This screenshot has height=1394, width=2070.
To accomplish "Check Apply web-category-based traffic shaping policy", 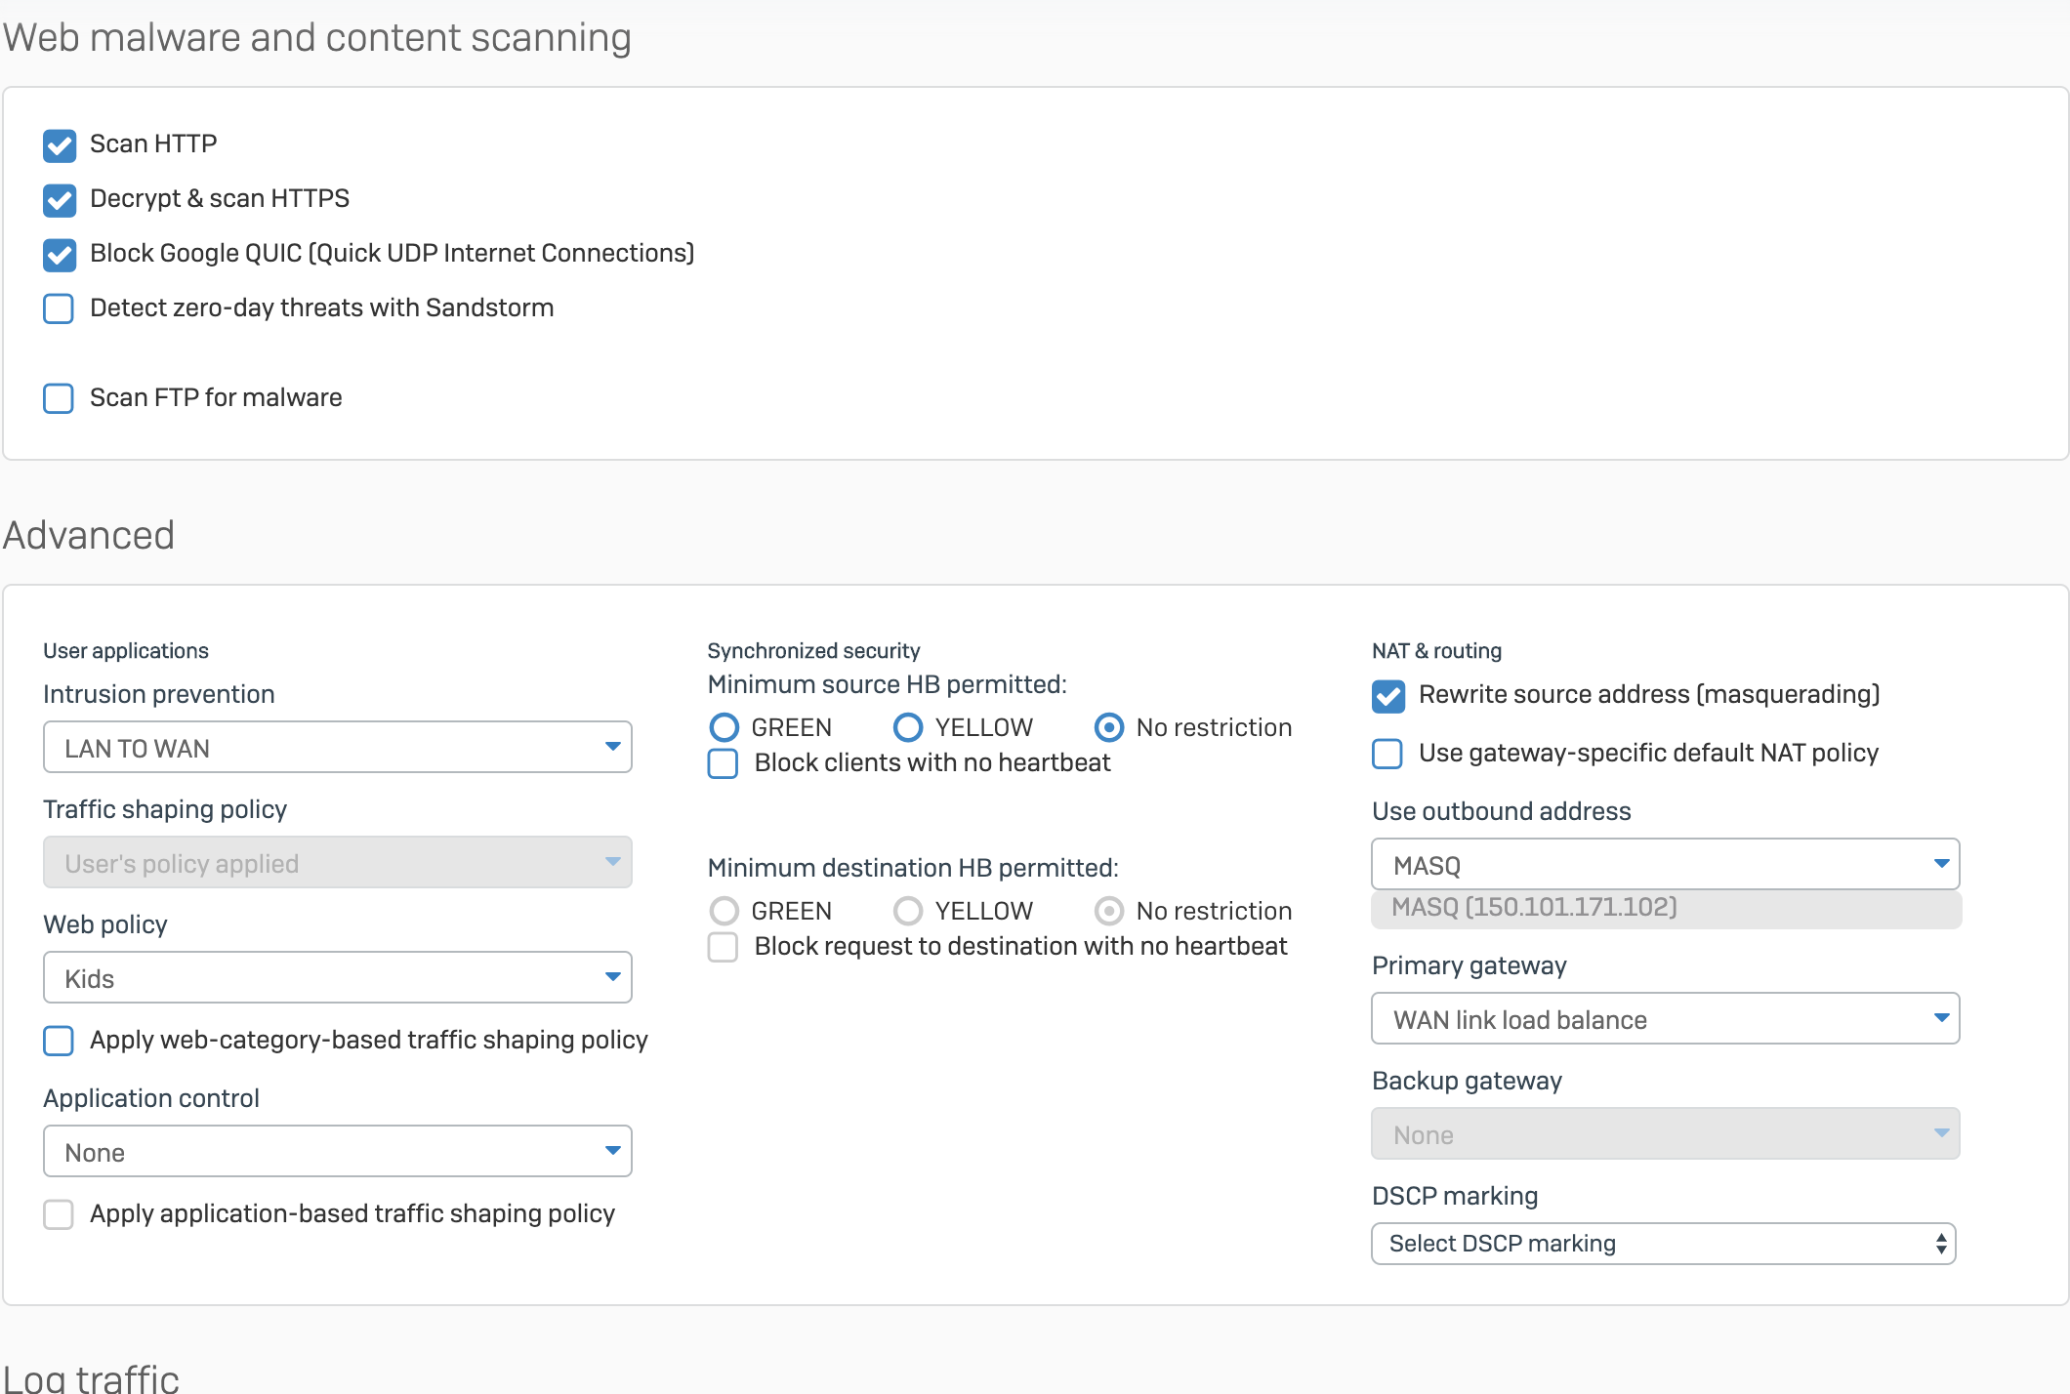I will [60, 1041].
